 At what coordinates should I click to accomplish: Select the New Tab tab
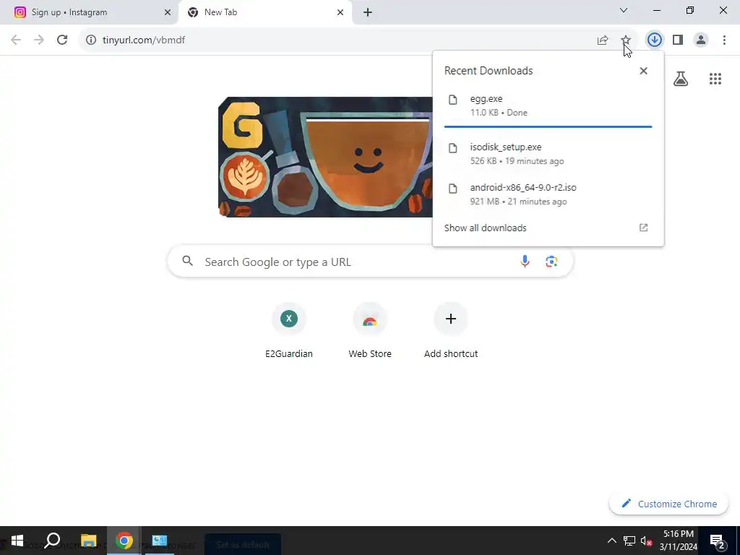[x=265, y=12]
